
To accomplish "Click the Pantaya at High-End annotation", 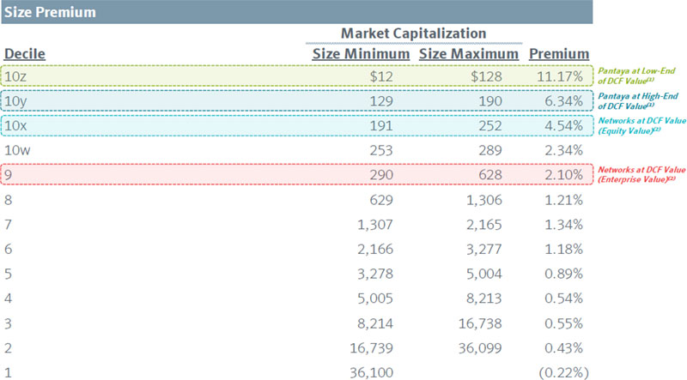I will (x=641, y=102).
